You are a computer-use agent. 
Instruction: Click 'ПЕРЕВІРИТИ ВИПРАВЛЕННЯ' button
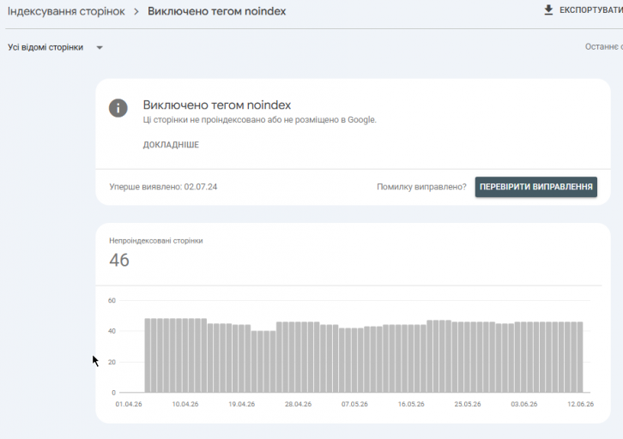536,187
